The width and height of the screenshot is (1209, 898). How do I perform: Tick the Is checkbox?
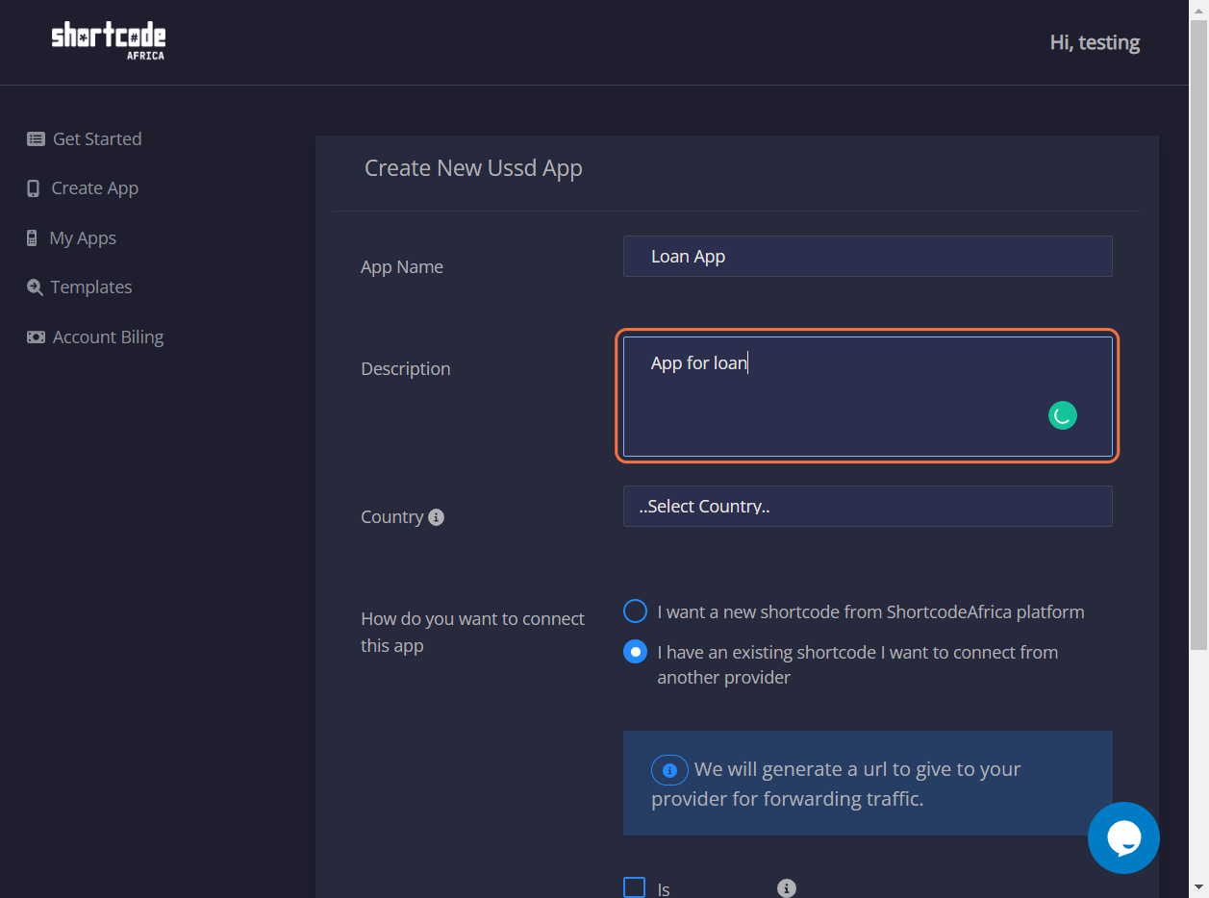click(635, 887)
